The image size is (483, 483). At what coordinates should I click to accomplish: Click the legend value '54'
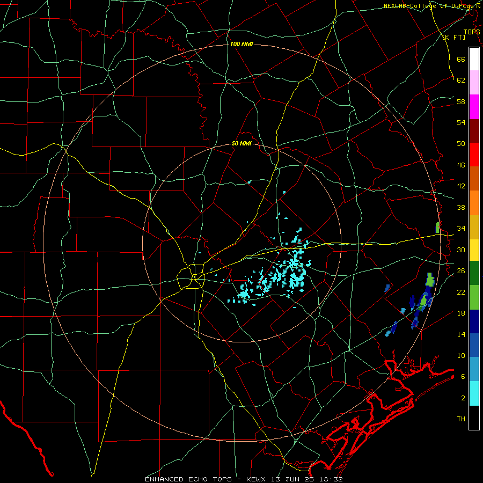(461, 122)
